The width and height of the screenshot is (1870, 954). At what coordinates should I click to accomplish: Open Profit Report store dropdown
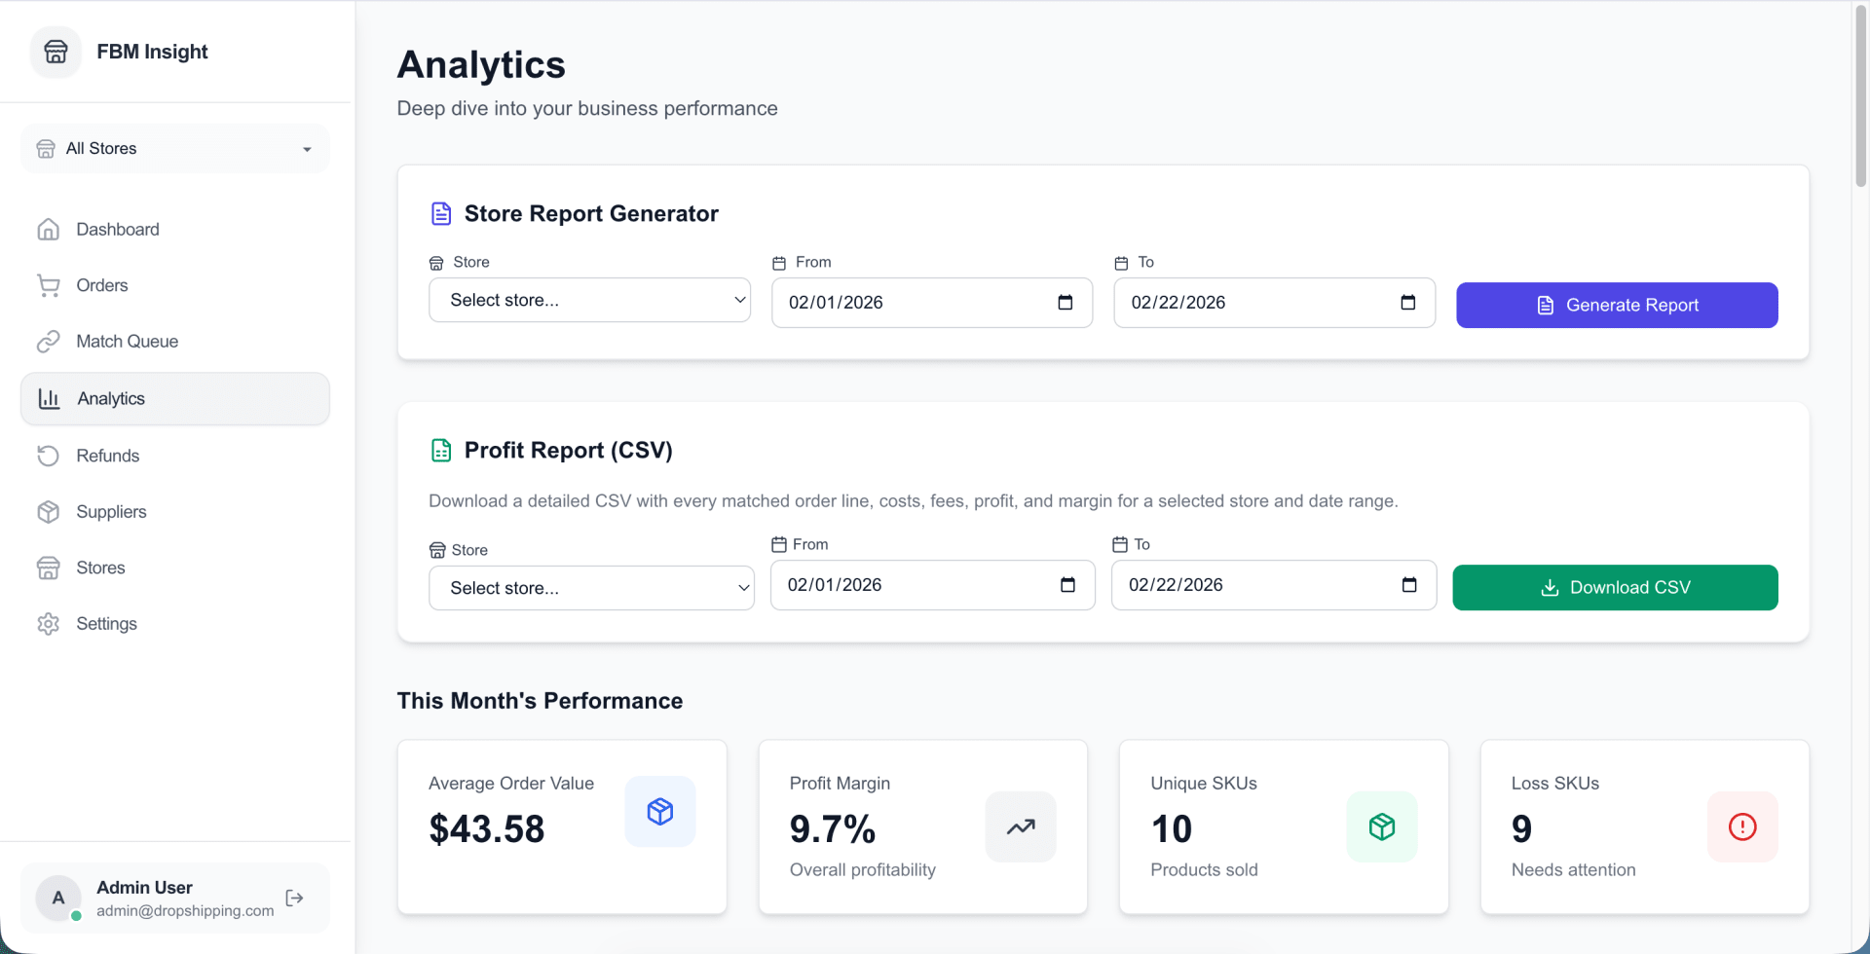click(x=591, y=588)
